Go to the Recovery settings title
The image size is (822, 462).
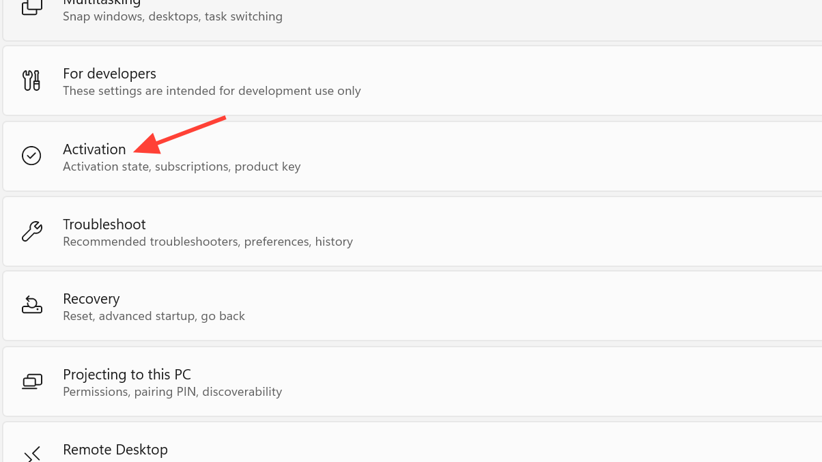click(91, 299)
